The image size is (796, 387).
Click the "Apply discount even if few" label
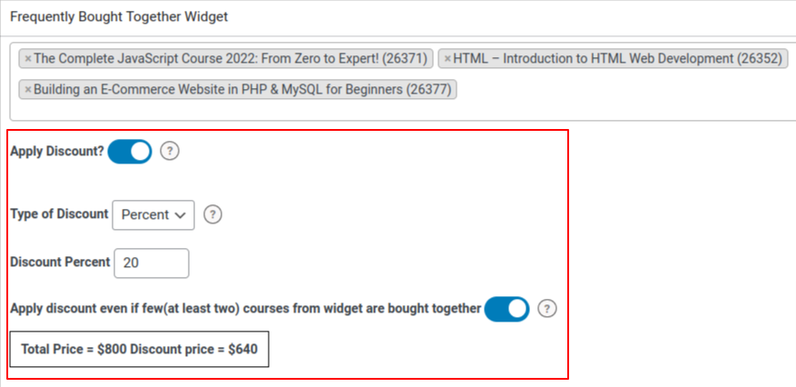point(245,309)
